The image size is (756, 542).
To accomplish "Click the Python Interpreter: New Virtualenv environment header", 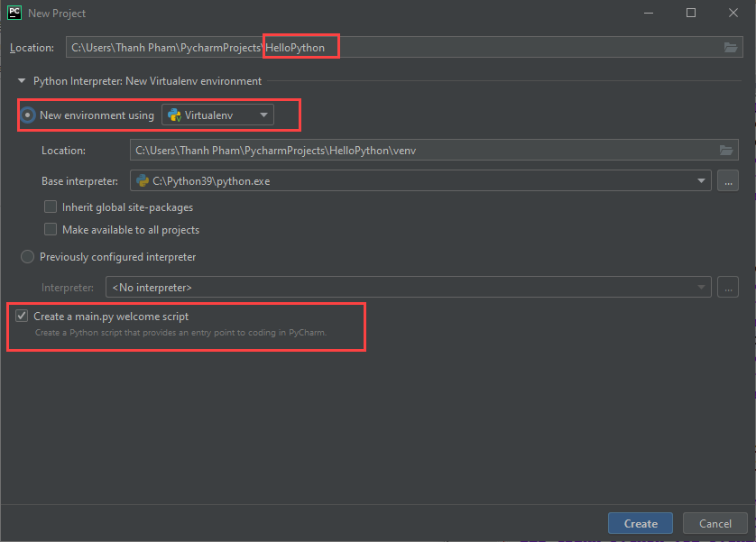I will 147,81.
